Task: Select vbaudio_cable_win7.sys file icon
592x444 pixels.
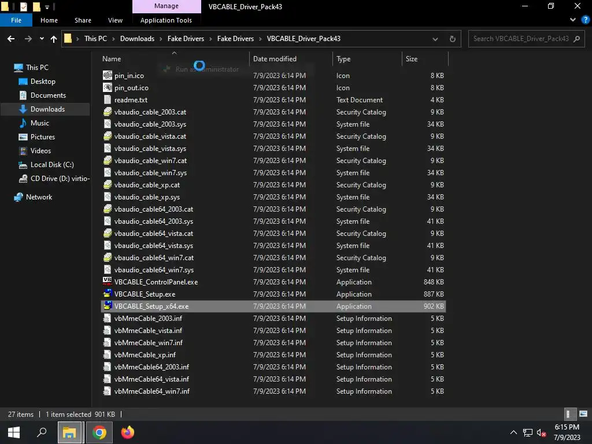Action: 108,172
